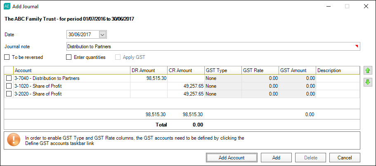Click the AE application icon in title bar
The image size is (376, 166).
[x=7, y=7]
